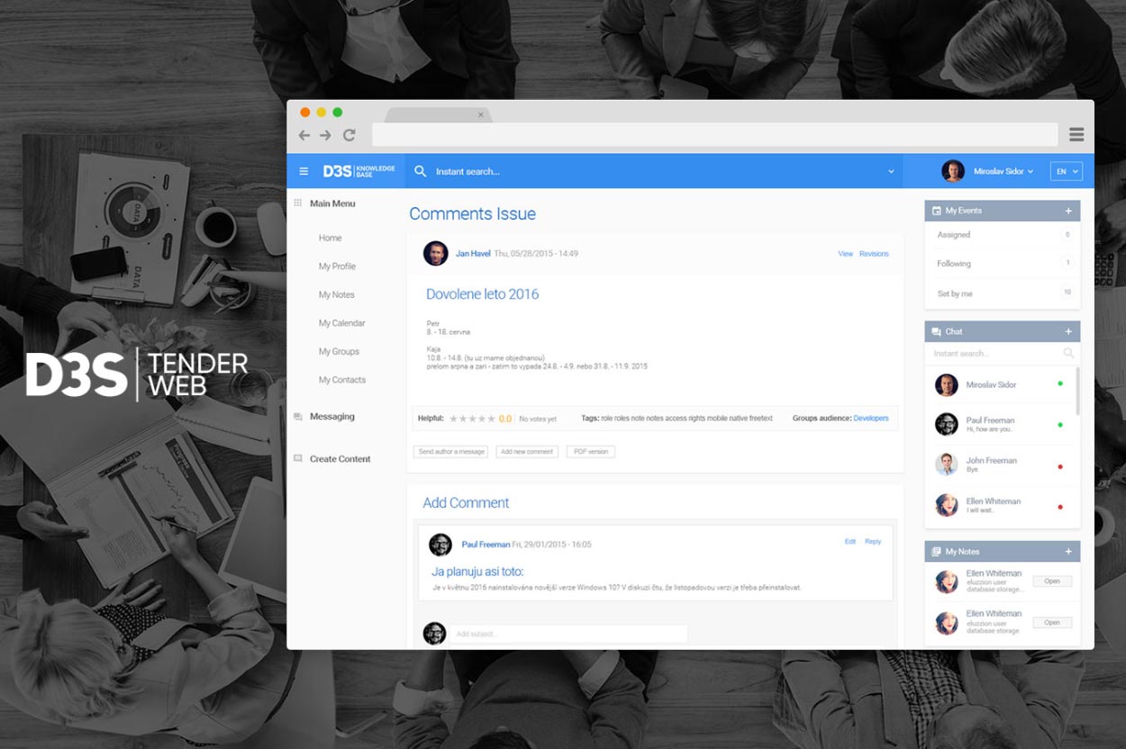Viewport: 1126px width, 749px height.
Task: Click the Add subject input field
Action: [568, 634]
